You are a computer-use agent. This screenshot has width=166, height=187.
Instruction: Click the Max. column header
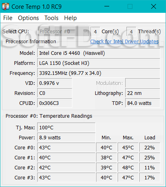click(128, 138)
